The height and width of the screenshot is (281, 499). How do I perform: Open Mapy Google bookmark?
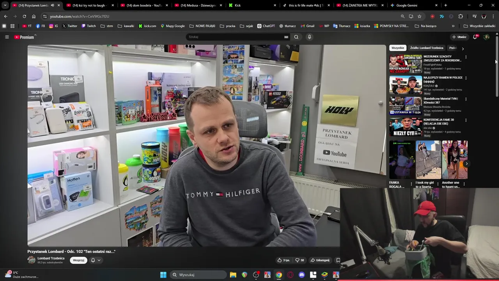[173, 26]
